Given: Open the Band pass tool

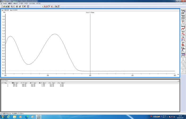Looking at the screenshot, I should [183, 50].
